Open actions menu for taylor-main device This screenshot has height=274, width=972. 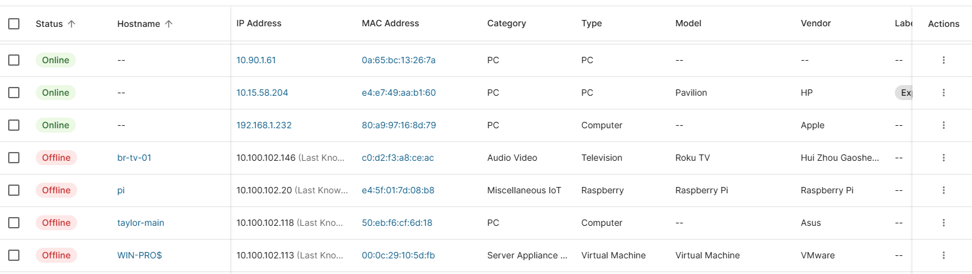tap(943, 223)
